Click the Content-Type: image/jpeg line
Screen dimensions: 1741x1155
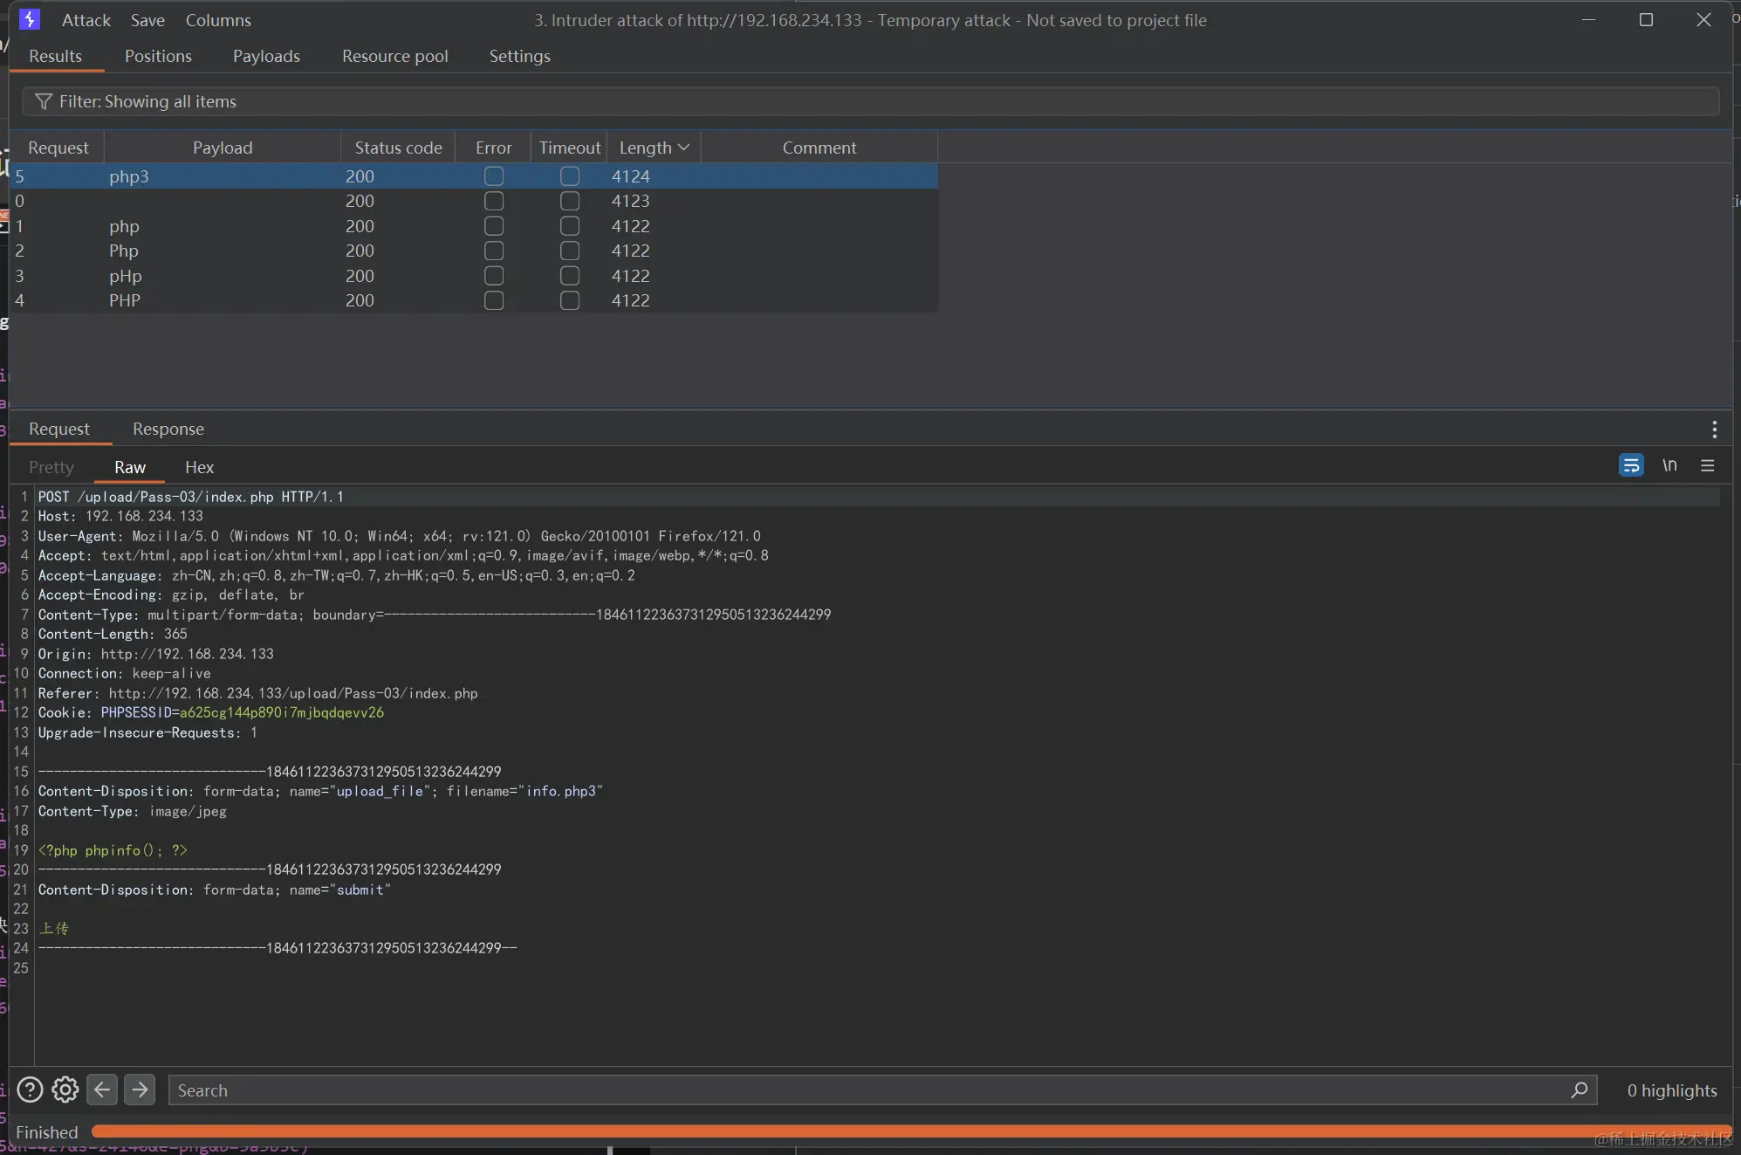click(x=132, y=811)
